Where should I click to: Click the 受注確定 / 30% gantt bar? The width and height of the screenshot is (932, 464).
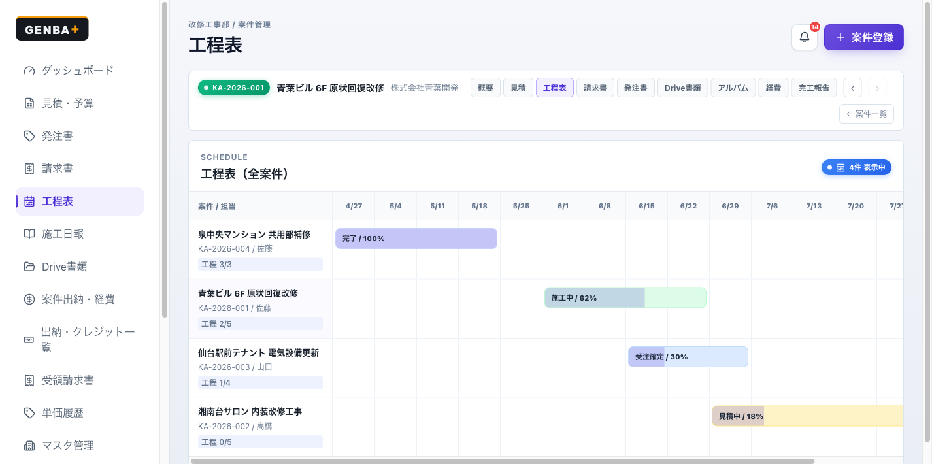(x=688, y=357)
